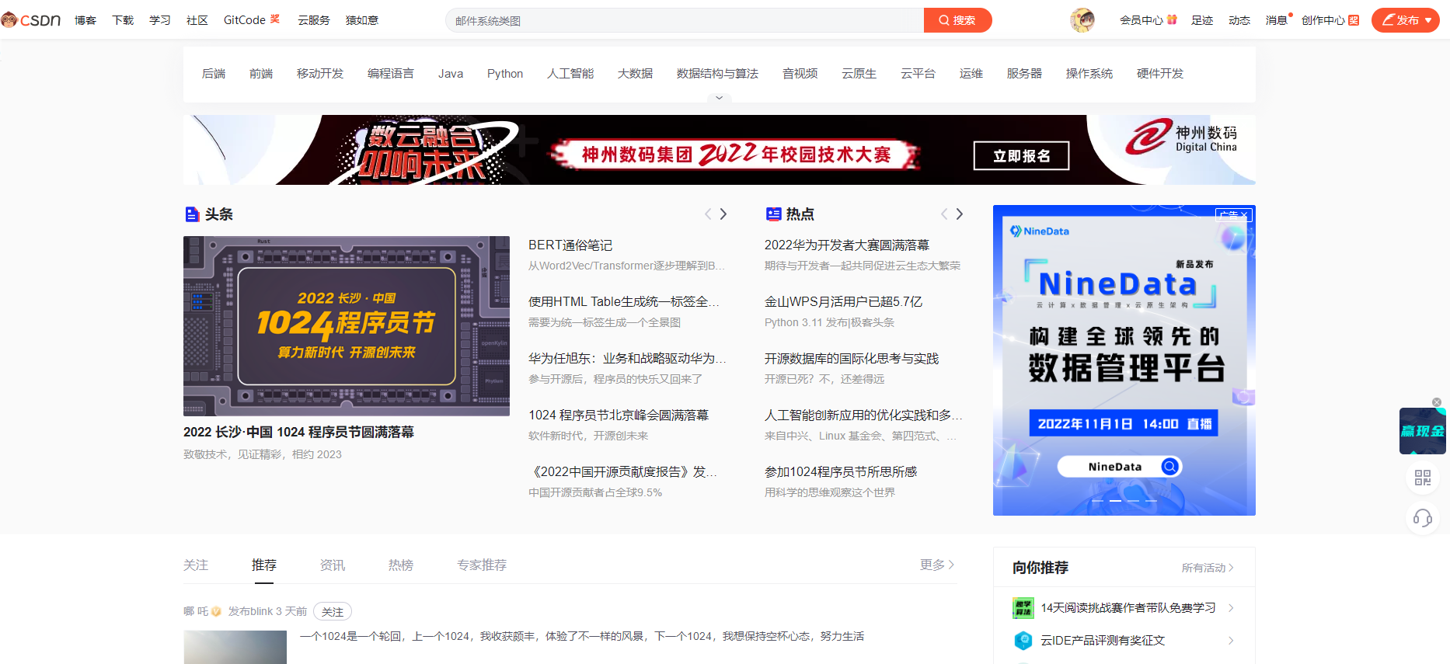The height and width of the screenshot is (664, 1450).
Task: Open chevron for 云IDE产品评测有奖征文 row
Action: pos(1231,641)
